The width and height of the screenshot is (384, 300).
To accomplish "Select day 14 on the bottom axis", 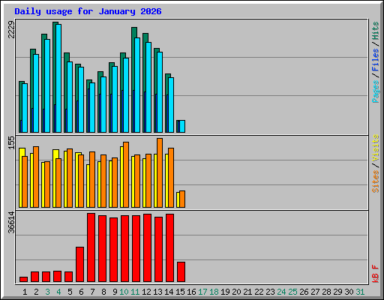I will point(169,292).
